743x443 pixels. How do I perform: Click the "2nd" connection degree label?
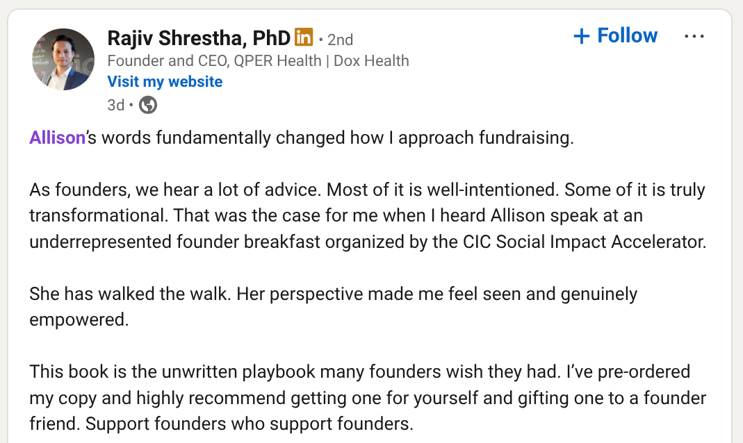341,40
